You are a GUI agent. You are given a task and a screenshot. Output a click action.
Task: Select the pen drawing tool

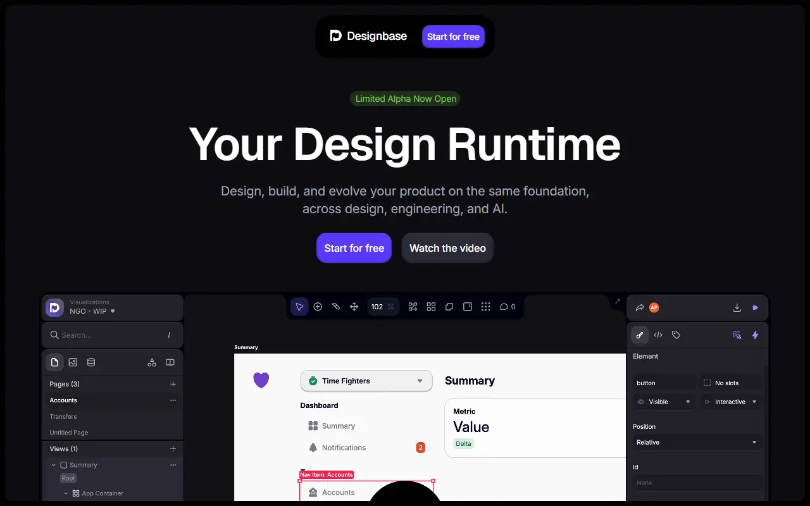[x=336, y=307]
